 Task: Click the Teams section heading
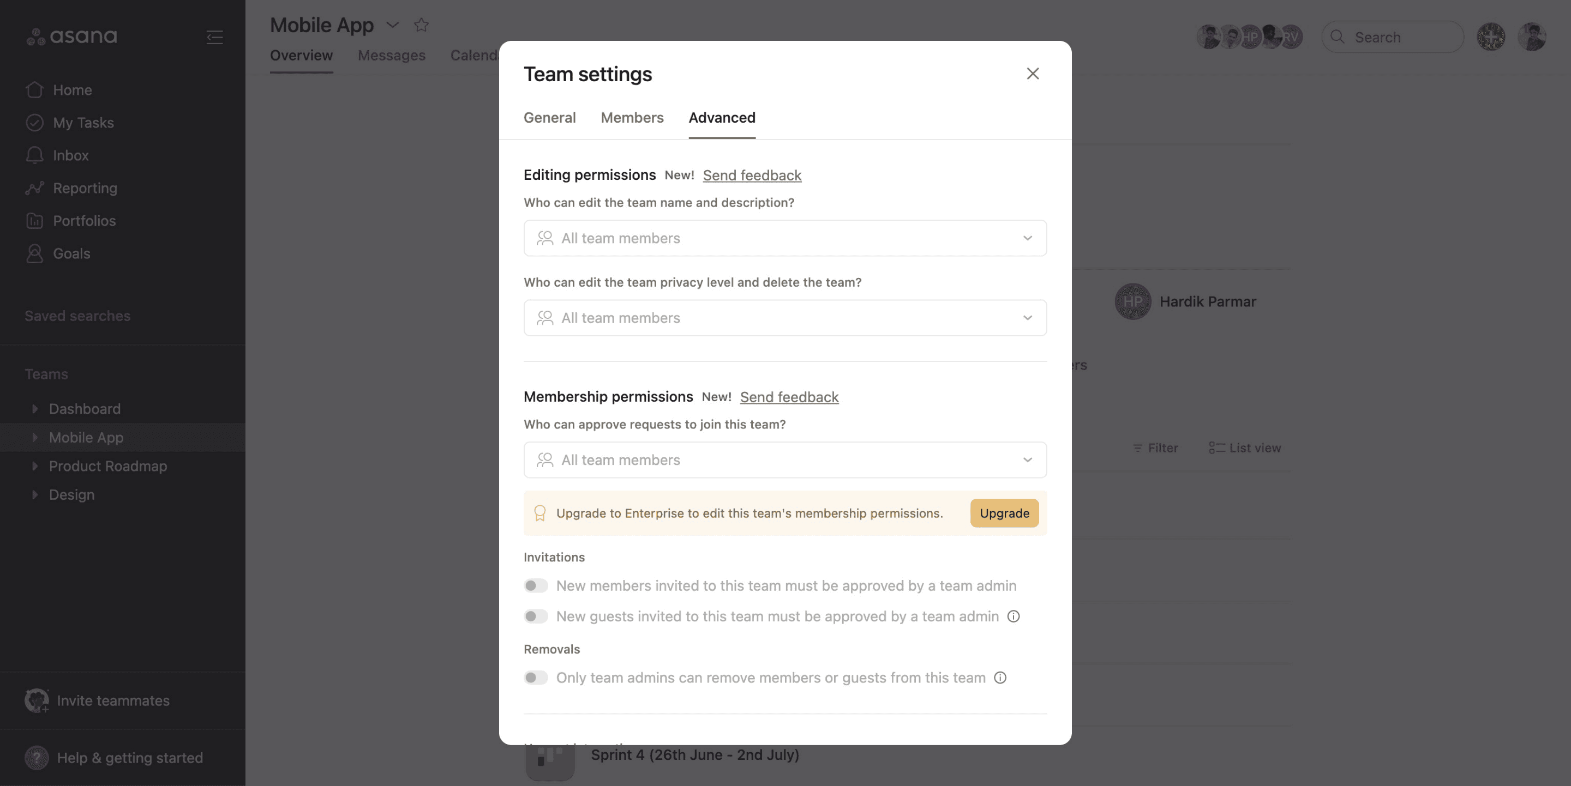(x=46, y=374)
